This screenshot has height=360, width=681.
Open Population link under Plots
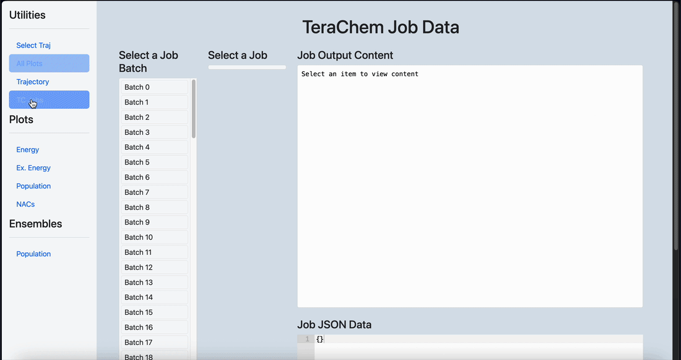[33, 186]
